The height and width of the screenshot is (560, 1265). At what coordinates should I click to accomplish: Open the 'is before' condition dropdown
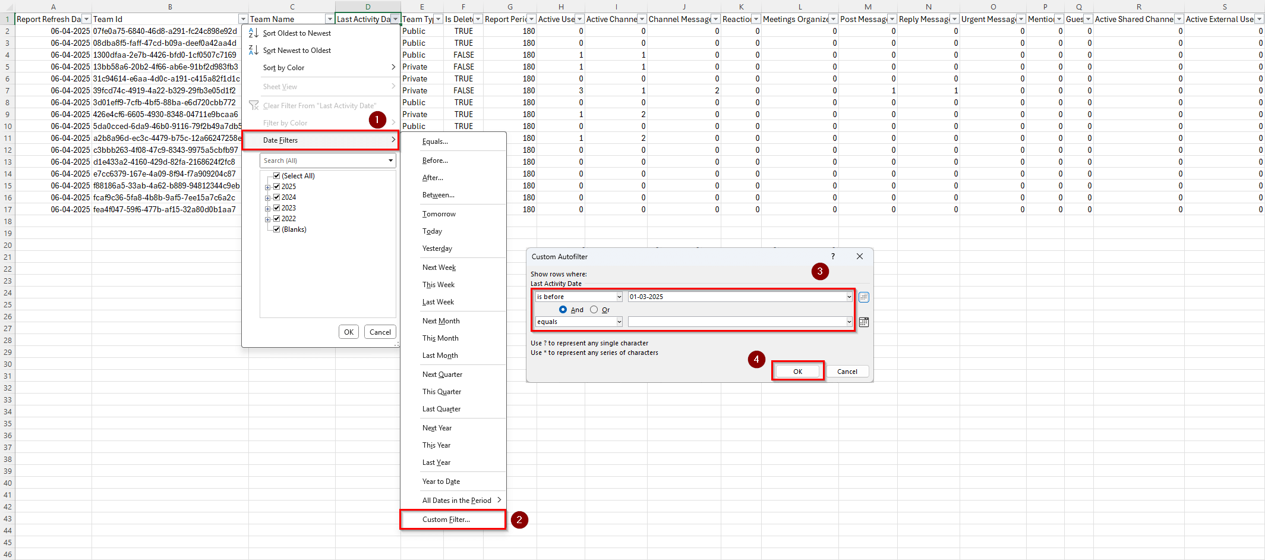pos(619,296)
